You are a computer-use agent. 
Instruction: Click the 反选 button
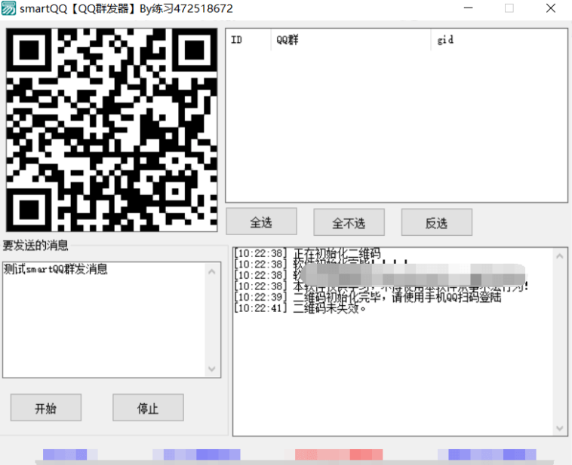tap(437, 222)
